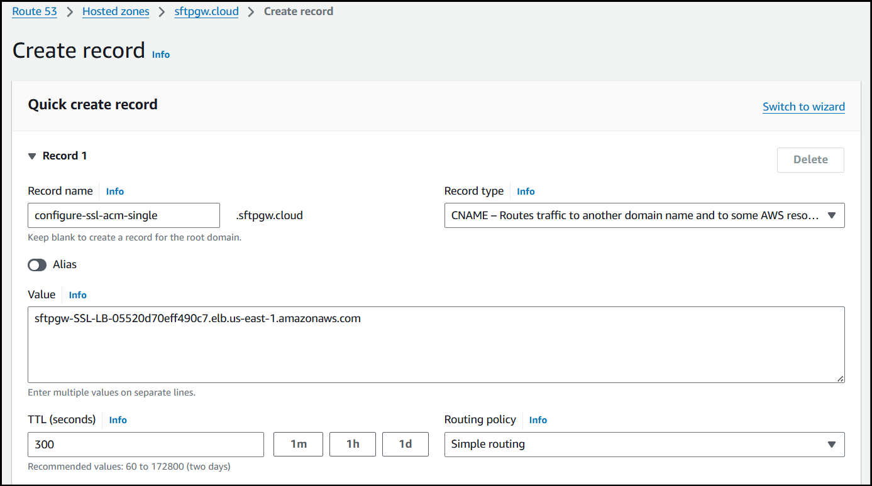Open Info for Record name
This screenshot has width=872, height=486.
[115, 192]
